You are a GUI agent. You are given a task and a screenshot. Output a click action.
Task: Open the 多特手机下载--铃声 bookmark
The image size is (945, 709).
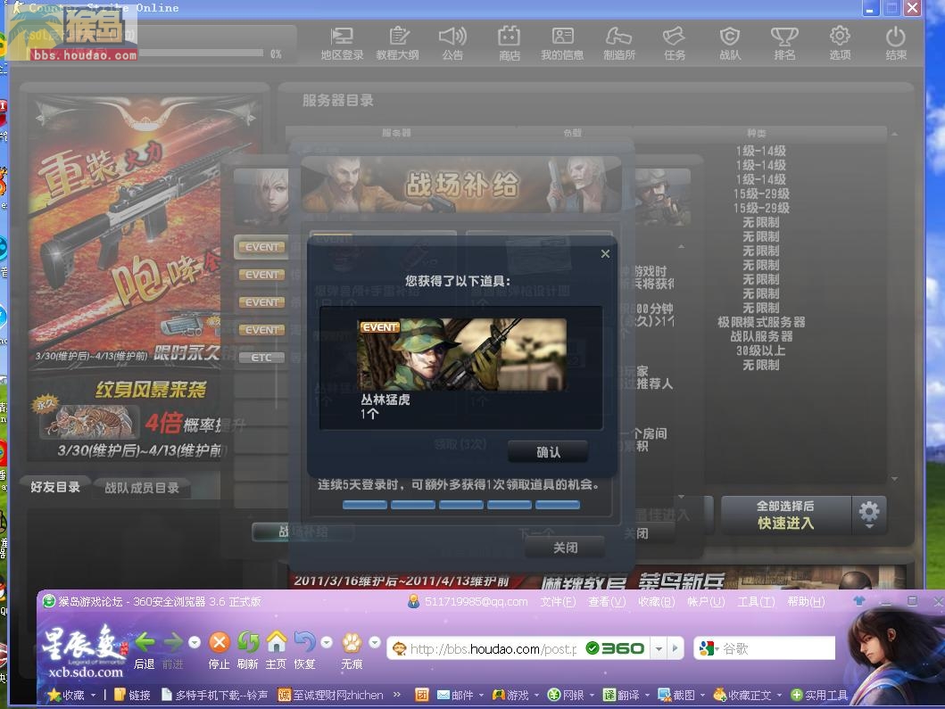coord(214,695)
